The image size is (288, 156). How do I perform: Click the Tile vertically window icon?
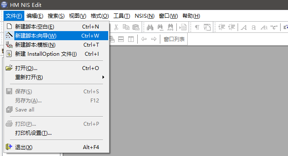point(131,39)
